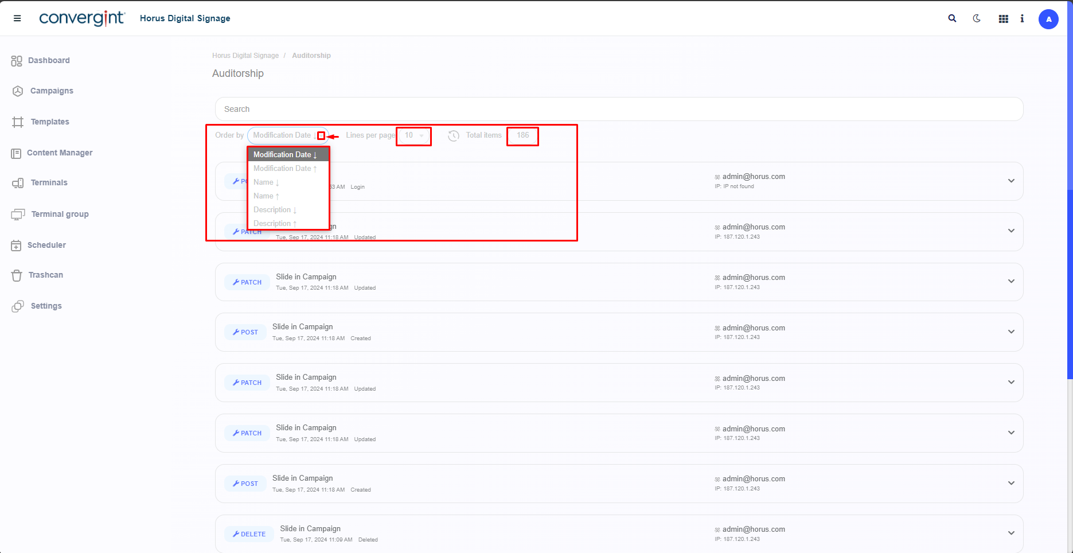Click into the Search field

[x=618, y=109]
